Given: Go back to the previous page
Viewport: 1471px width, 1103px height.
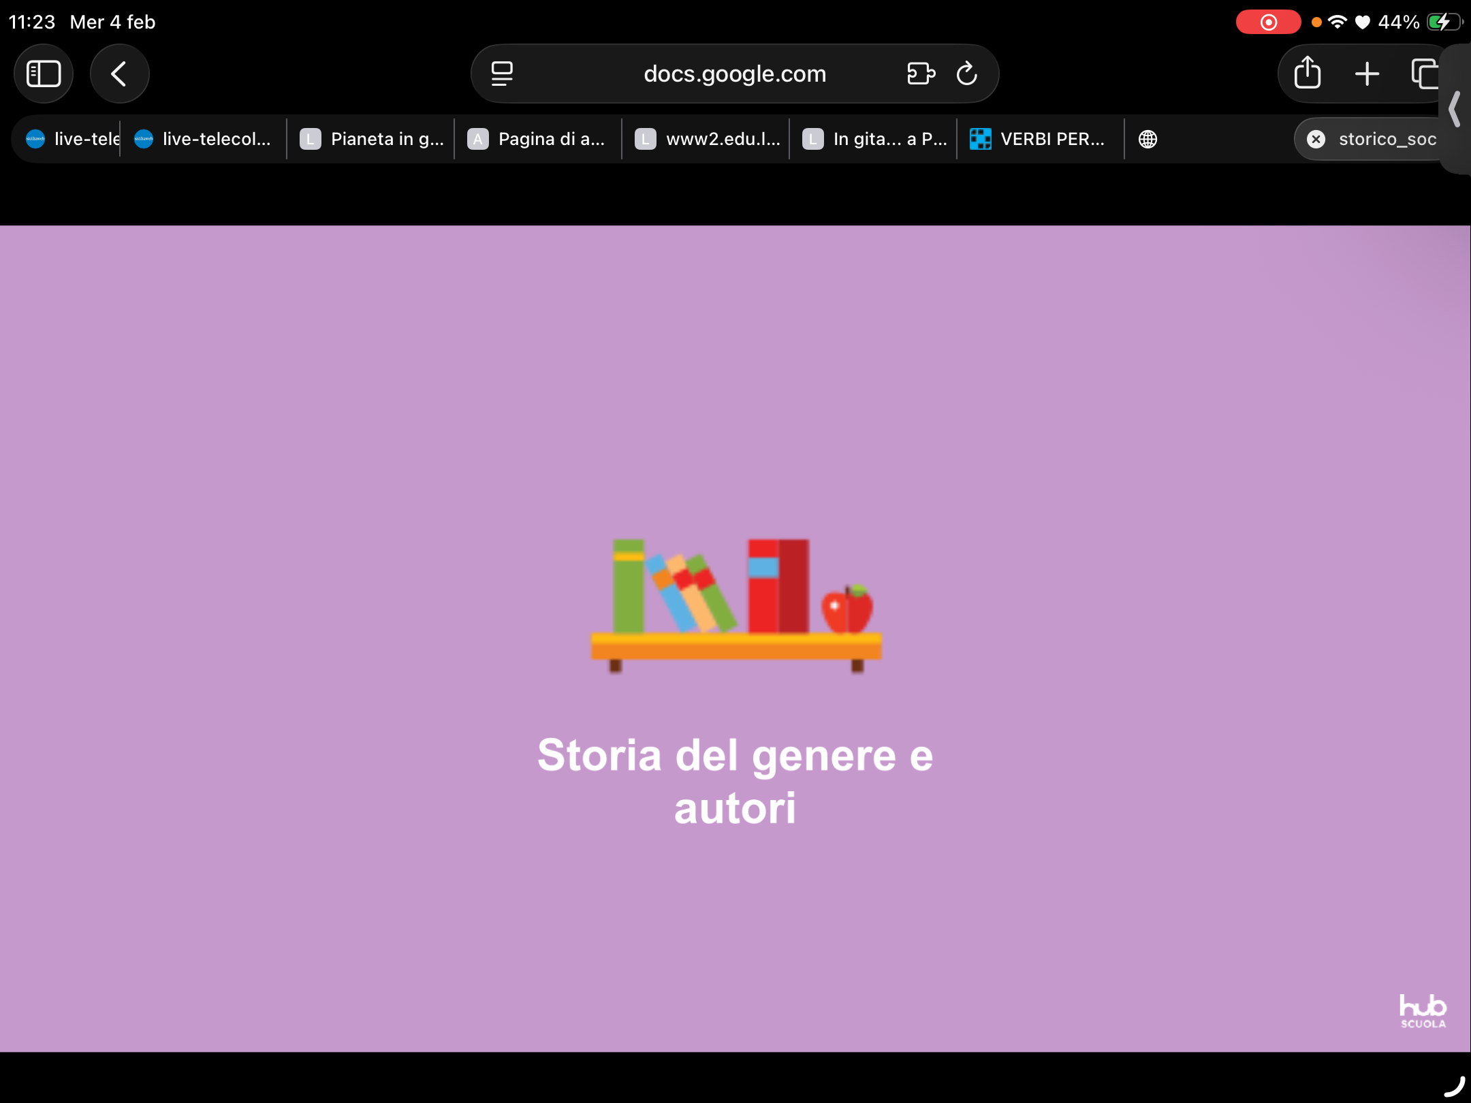Looking at the screenshot, I should coord(119,74).
